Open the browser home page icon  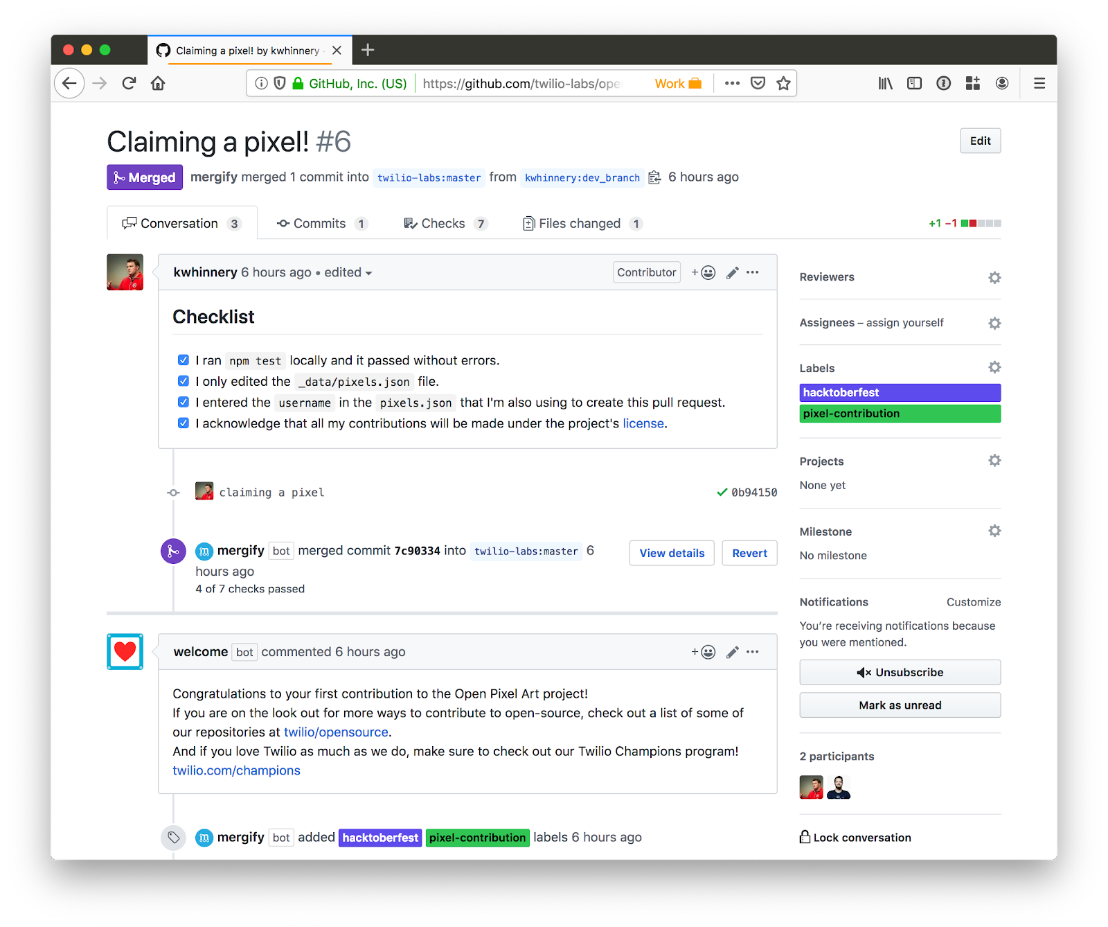click(x=158, y=84)
